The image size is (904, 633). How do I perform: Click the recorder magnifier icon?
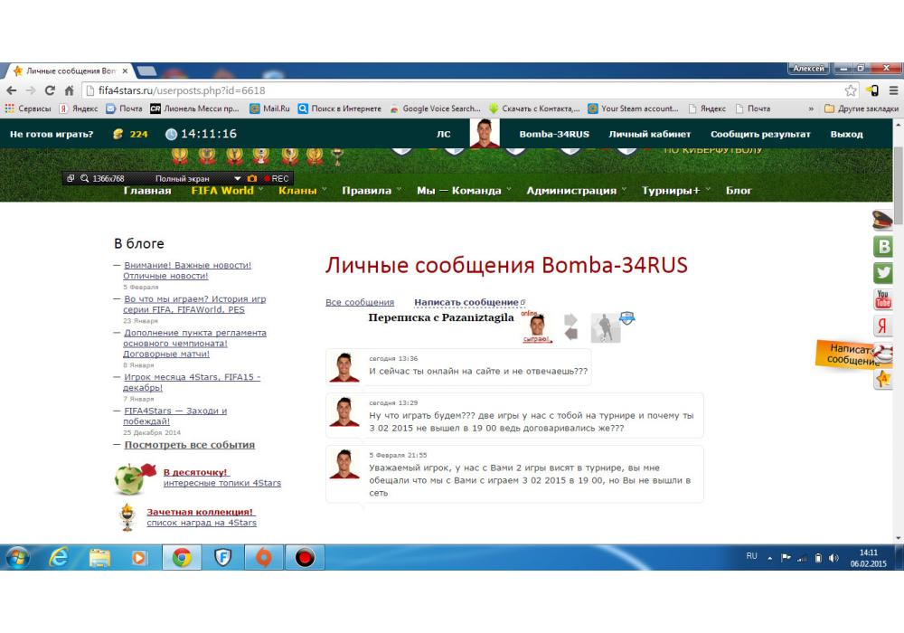click(84, 178)
